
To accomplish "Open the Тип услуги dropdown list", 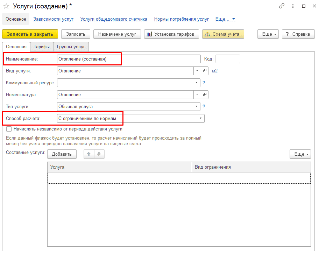I will tap(196, 106).
